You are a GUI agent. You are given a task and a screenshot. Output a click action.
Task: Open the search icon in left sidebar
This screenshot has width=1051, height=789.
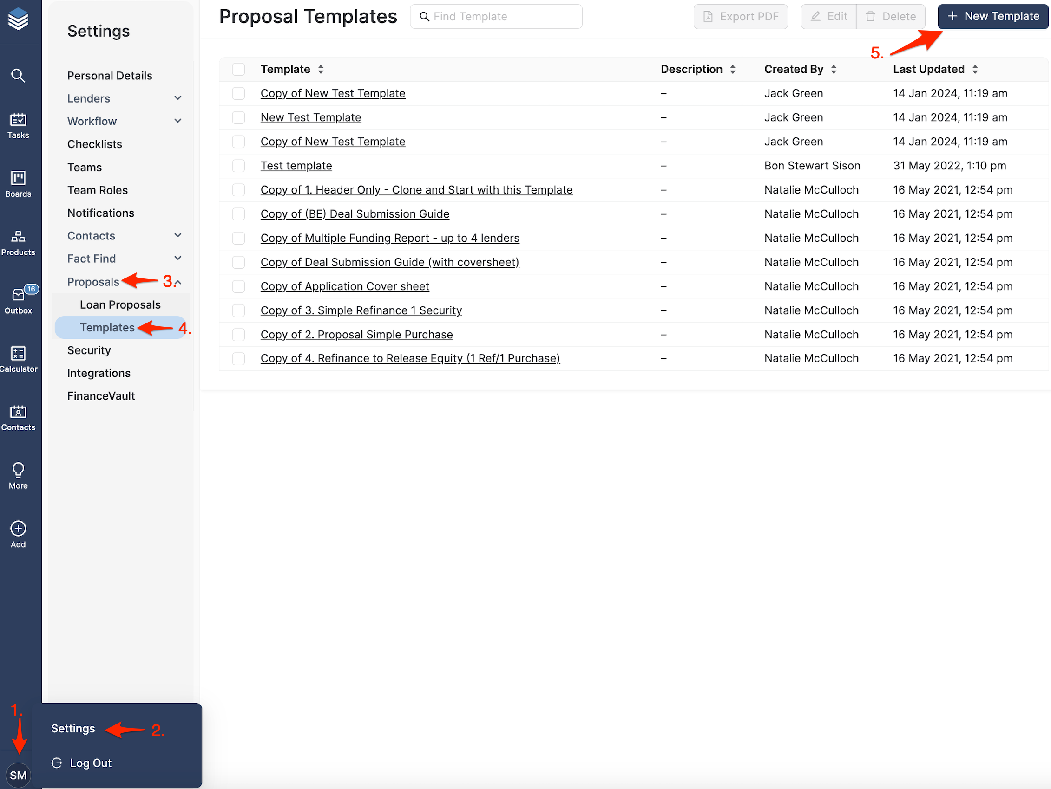click(x=18, y=75)
